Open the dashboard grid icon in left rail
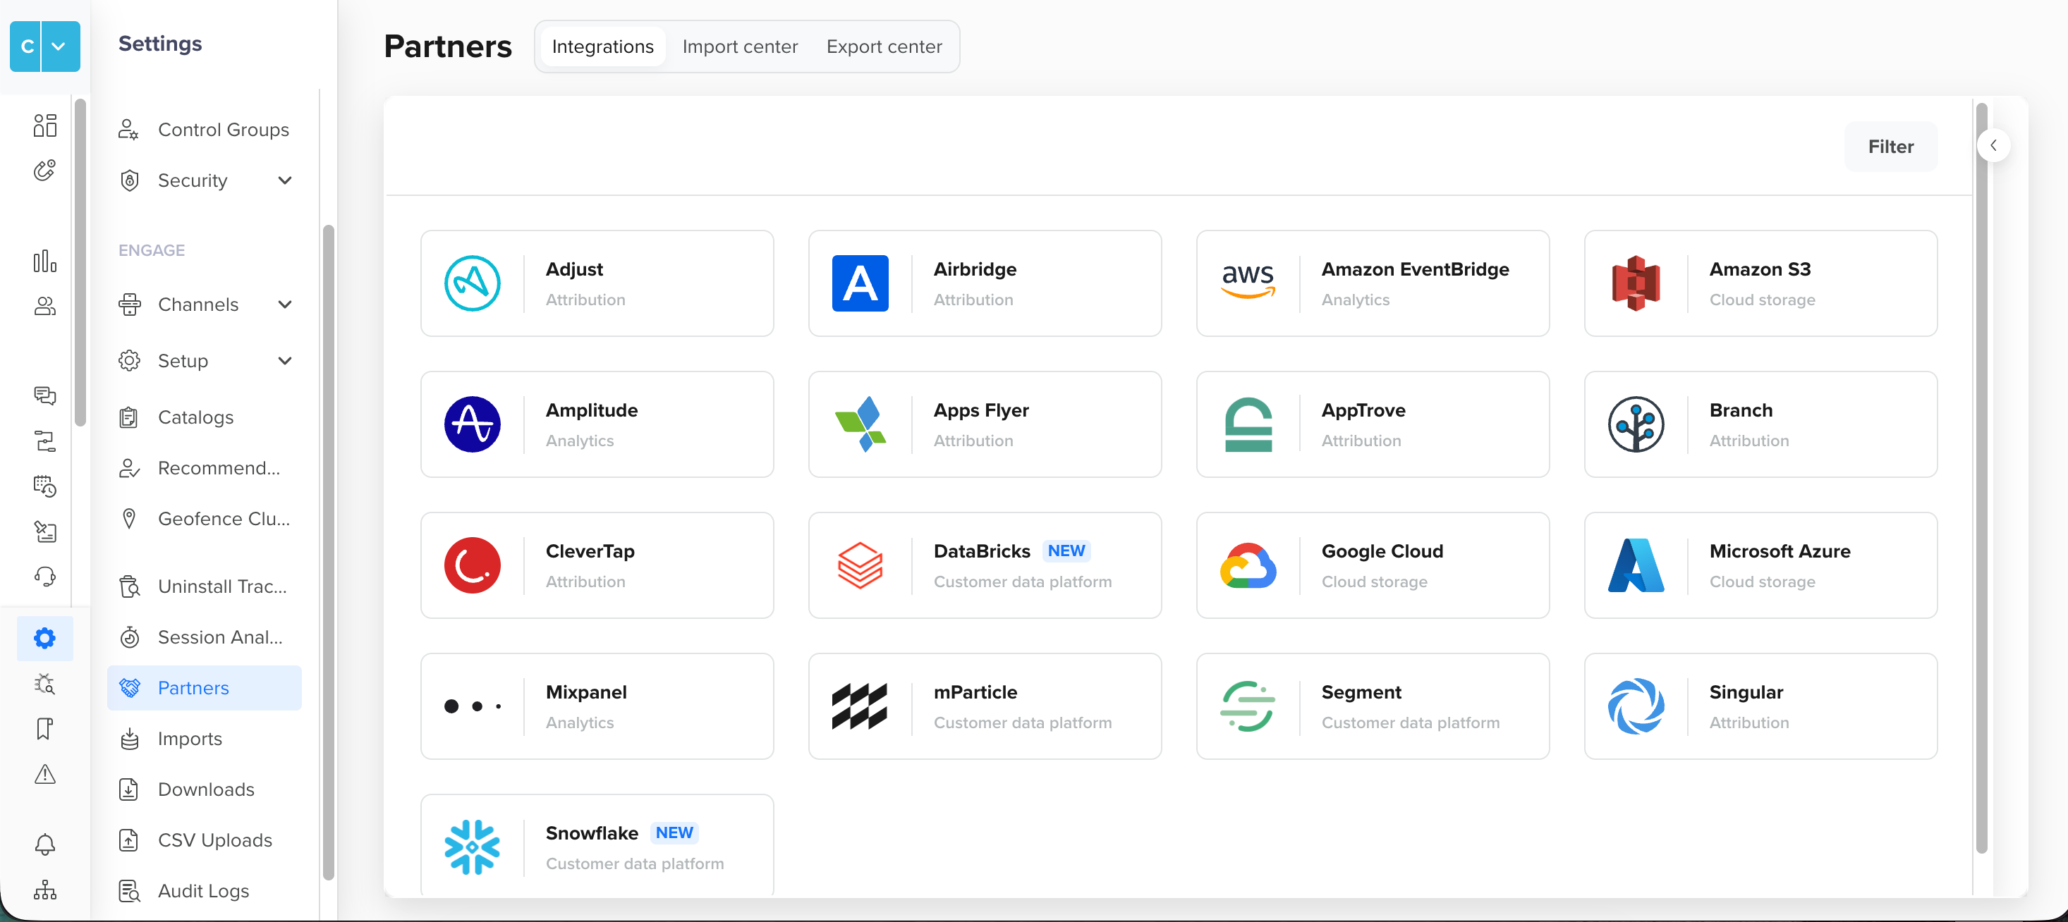Image resolution: width=2068 pixels, height=922 pixels. (45, 125)
